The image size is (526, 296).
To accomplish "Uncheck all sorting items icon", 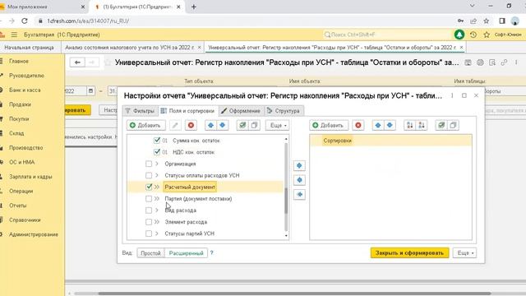I will (453, 125).
